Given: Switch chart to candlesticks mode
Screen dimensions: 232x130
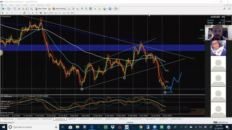Looking at the screenshot, I should tap(73, 9).
